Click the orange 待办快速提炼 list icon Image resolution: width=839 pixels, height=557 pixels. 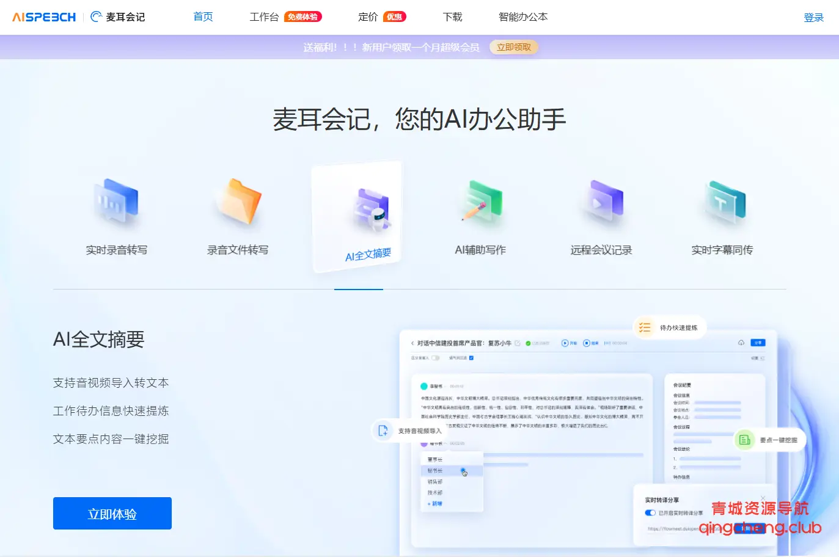pyautogui.click(x=645, y=327)
